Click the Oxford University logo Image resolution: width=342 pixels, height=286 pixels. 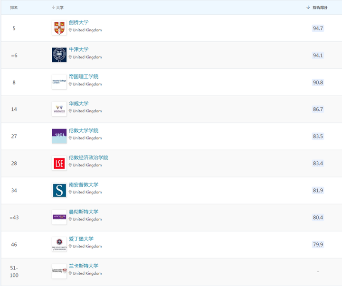(59, 55)
